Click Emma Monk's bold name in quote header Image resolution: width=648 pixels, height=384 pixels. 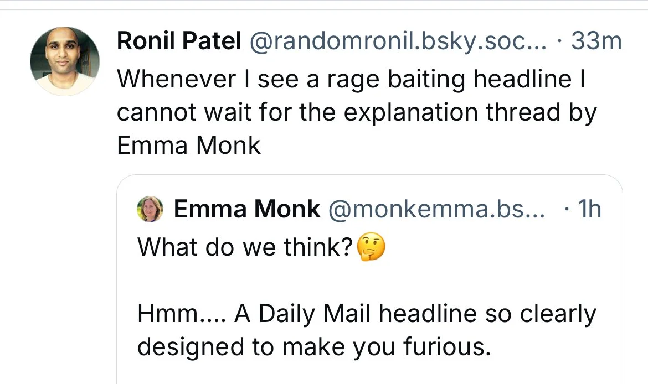coord(246,209)
